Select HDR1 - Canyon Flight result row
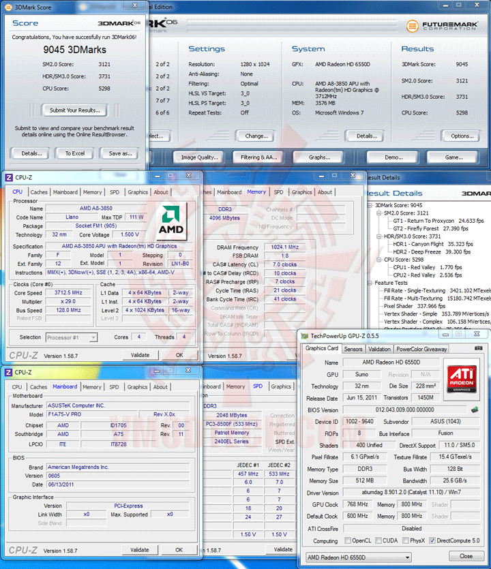Viewport: 491px width, 569px height. tap(433, 244)
